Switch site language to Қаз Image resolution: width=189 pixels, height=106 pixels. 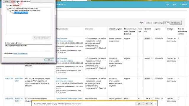[175, 4]
